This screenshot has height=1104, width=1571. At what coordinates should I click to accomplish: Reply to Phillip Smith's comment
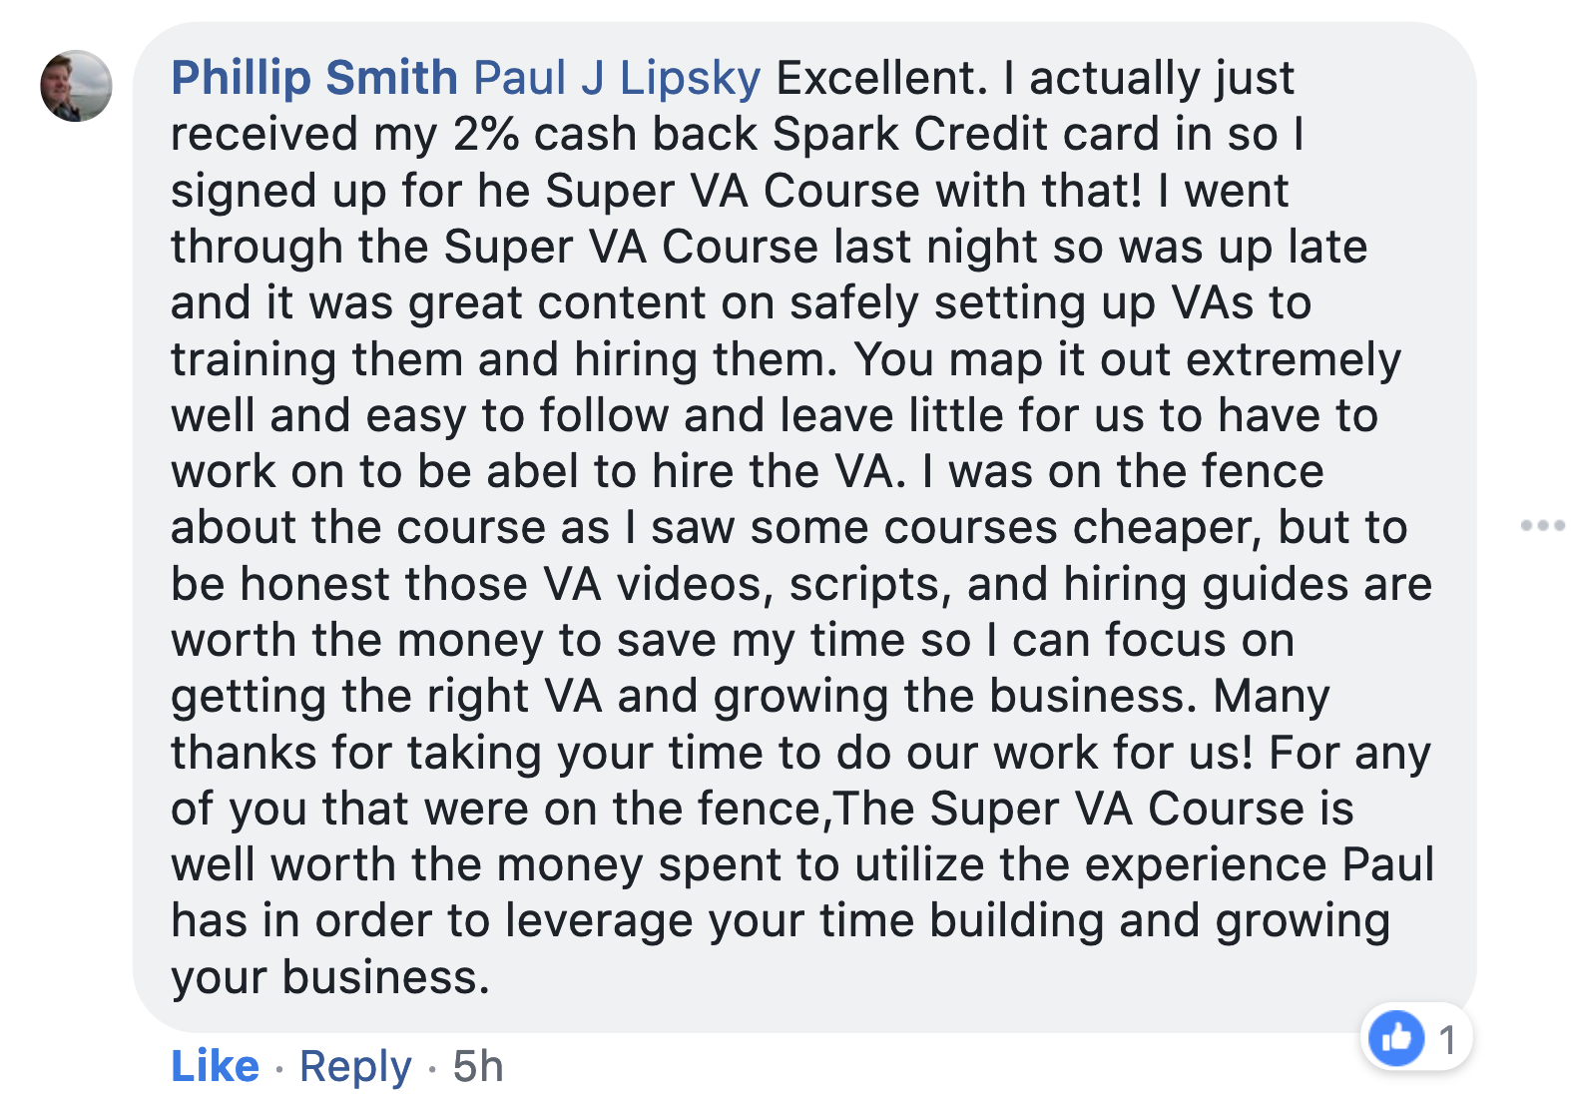pos(355,1066)
